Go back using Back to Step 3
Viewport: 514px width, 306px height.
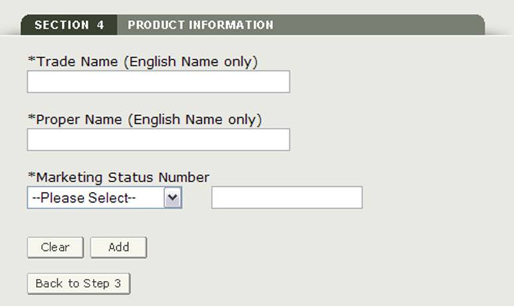[x=78, y=283]
